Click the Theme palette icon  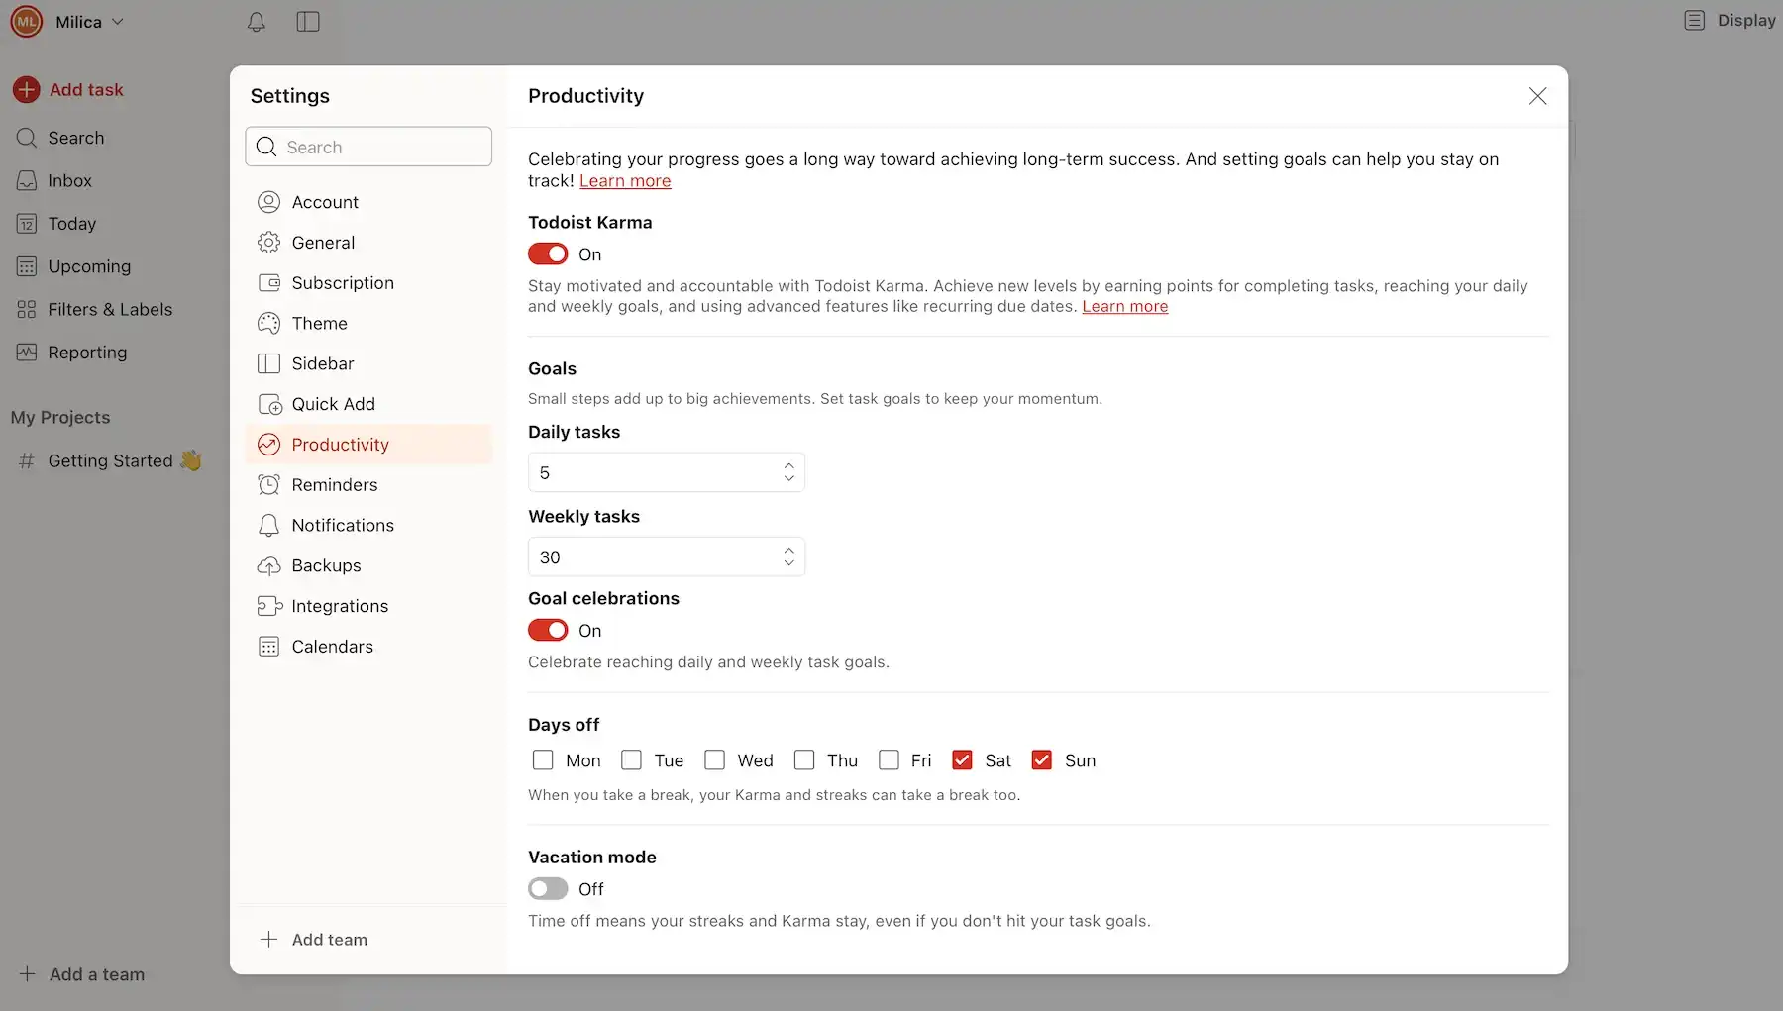point(269,324)
